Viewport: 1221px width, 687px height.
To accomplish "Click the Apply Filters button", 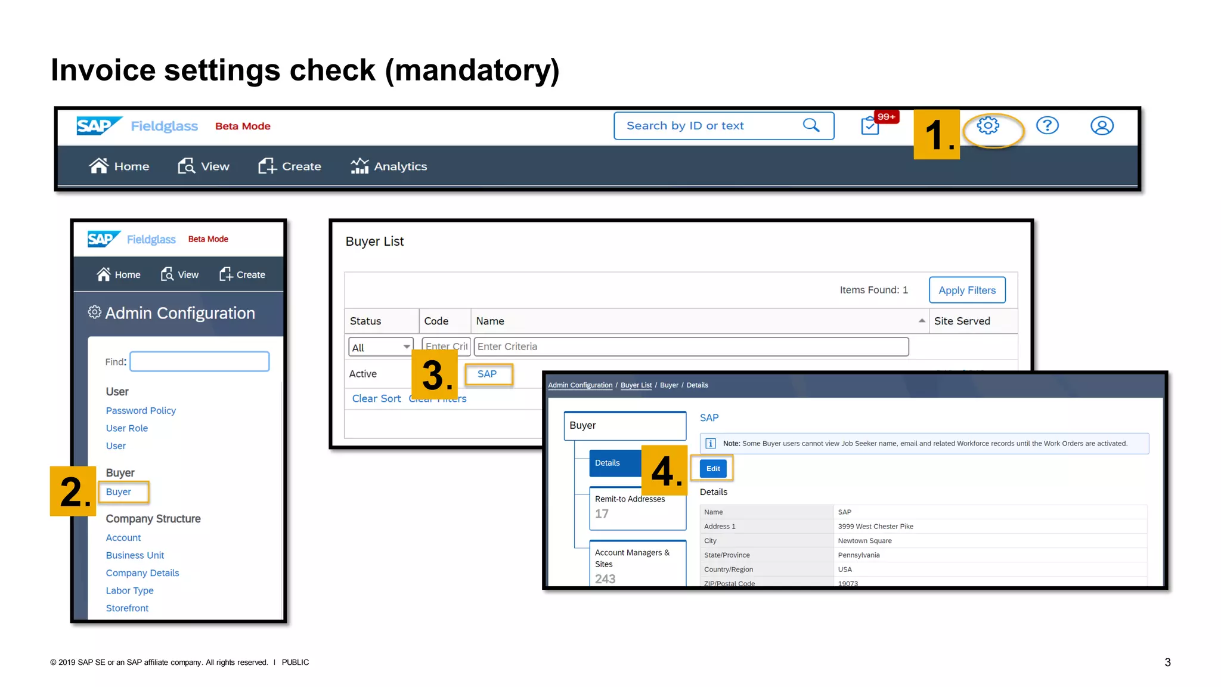I will click(967, 290).
